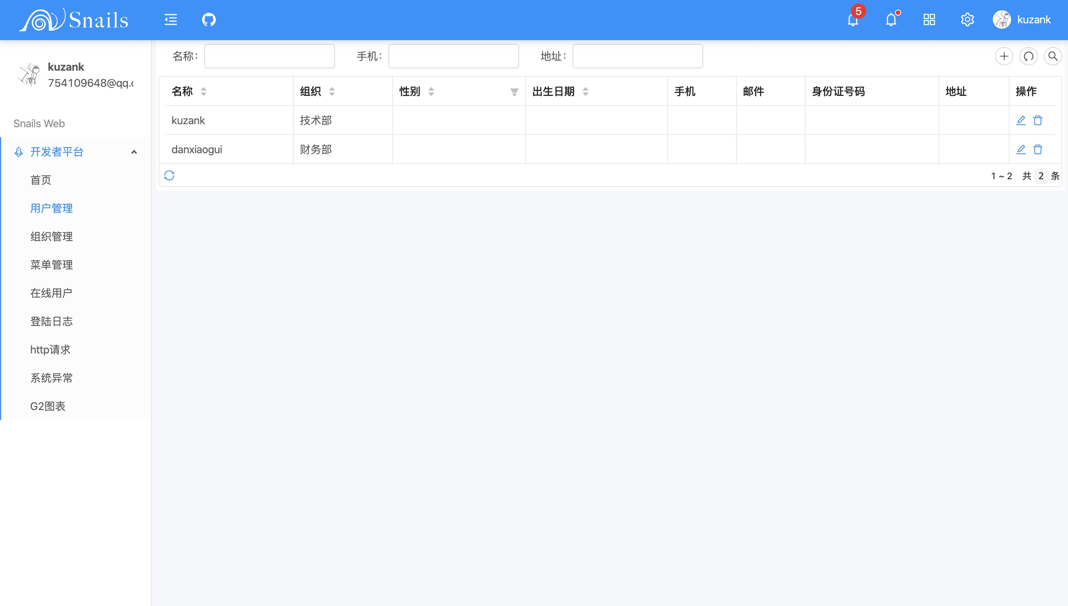Click the reset icon button beside plus
Image resolution: width=1068 pixels, height=606 pixels.
click(1029, 56)
